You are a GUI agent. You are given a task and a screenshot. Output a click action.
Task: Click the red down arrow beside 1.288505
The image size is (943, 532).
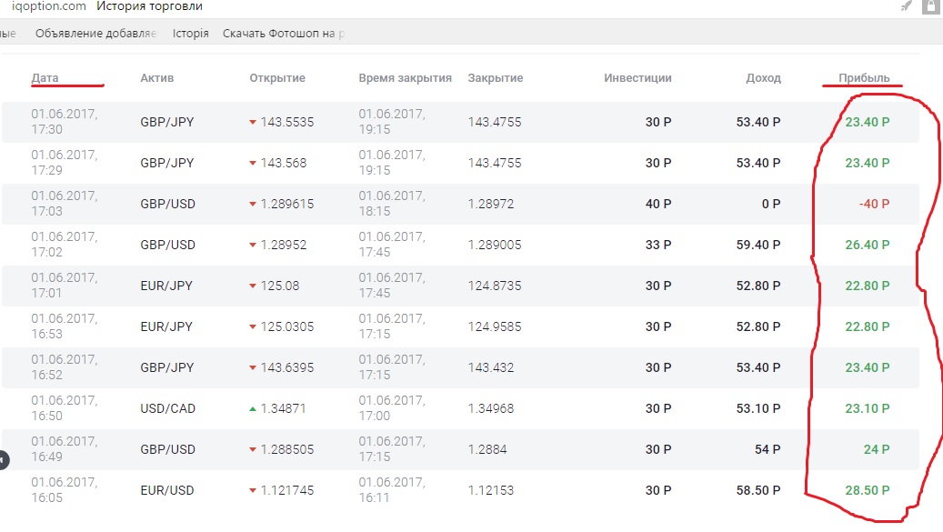pyautogui.click(x=253, y=449)
